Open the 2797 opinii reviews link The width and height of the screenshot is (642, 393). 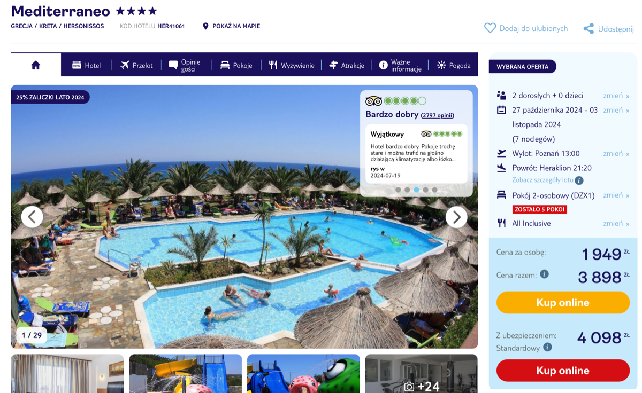pos(437,115)
